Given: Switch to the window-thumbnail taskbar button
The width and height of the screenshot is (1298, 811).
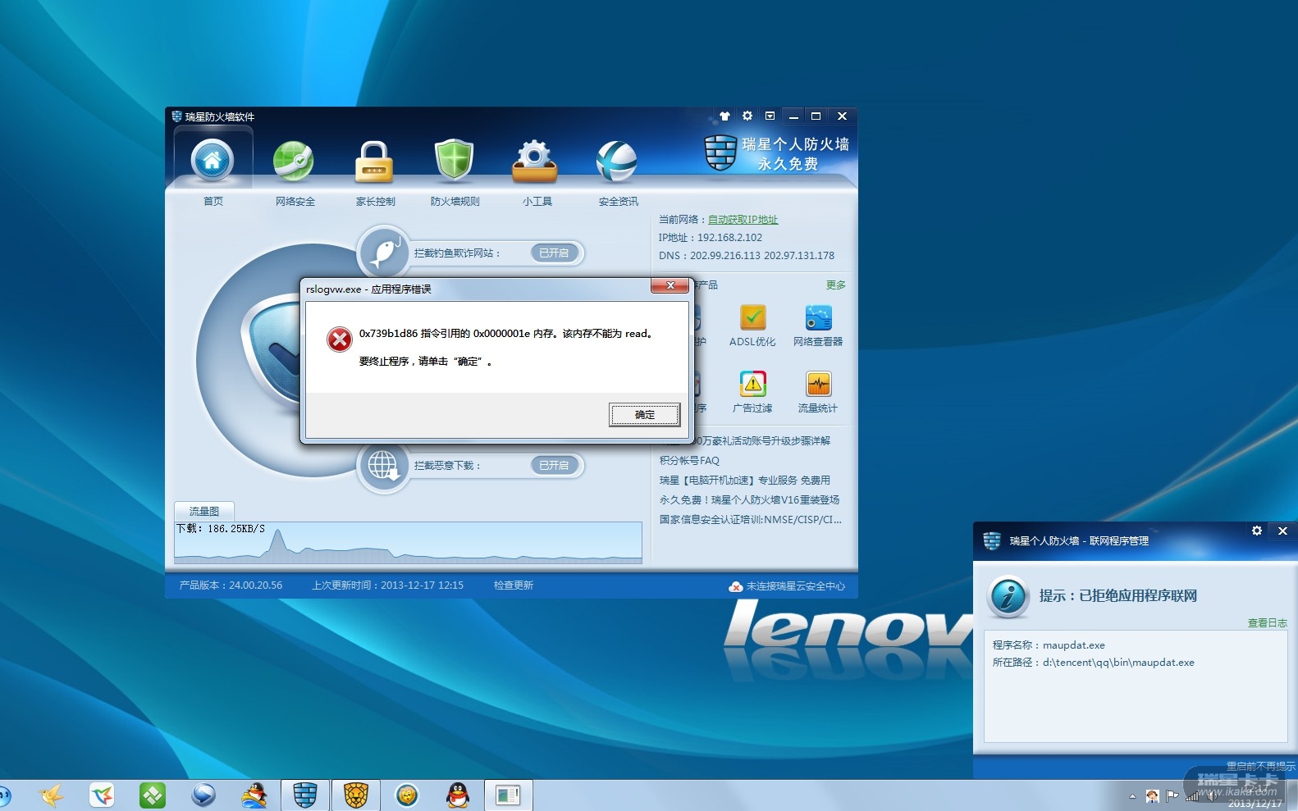Looking at the screenshot, I should 509,795.
